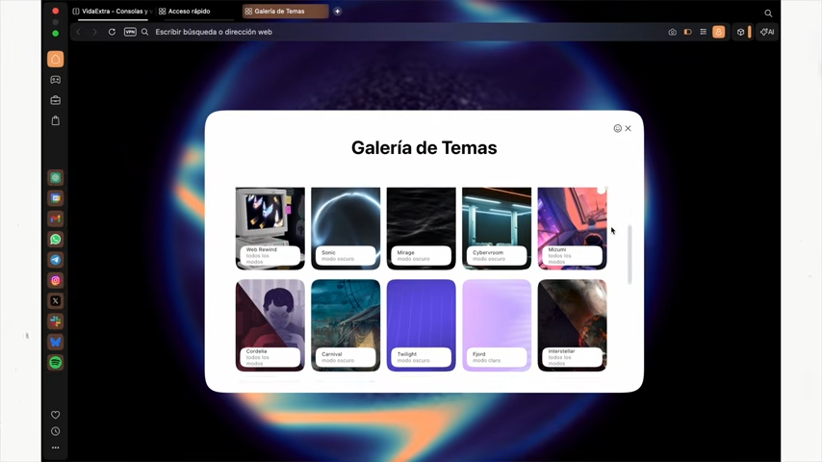Open Easy Setup sliders menu
The height and width of the screenshot is (462, 822).
click(703, 32)
